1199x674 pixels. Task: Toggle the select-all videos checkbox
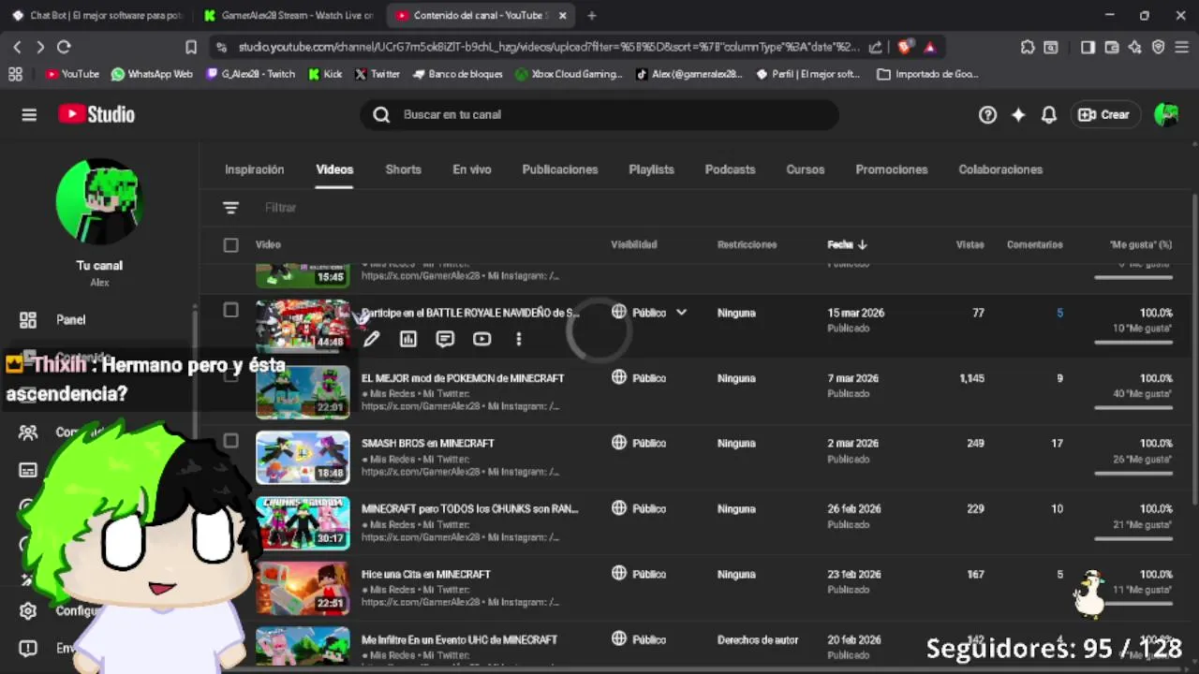pyautogui.click(x=230, y=244)
